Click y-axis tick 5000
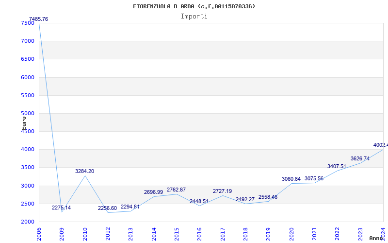This screenshot has height=243, width=388. tap(28, 114)
